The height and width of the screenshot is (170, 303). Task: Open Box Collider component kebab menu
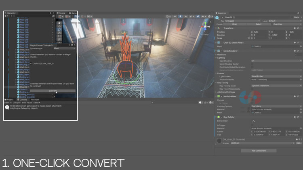(x=301, y=117)
